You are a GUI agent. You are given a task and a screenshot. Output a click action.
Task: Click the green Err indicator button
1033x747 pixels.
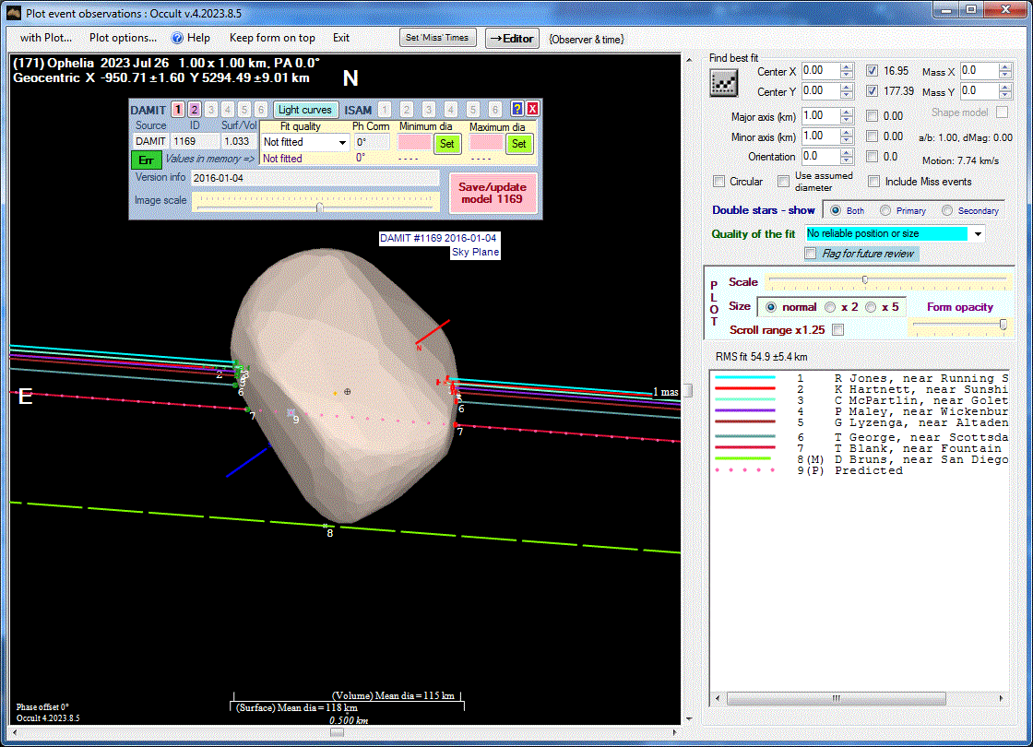tap(146, 159)
